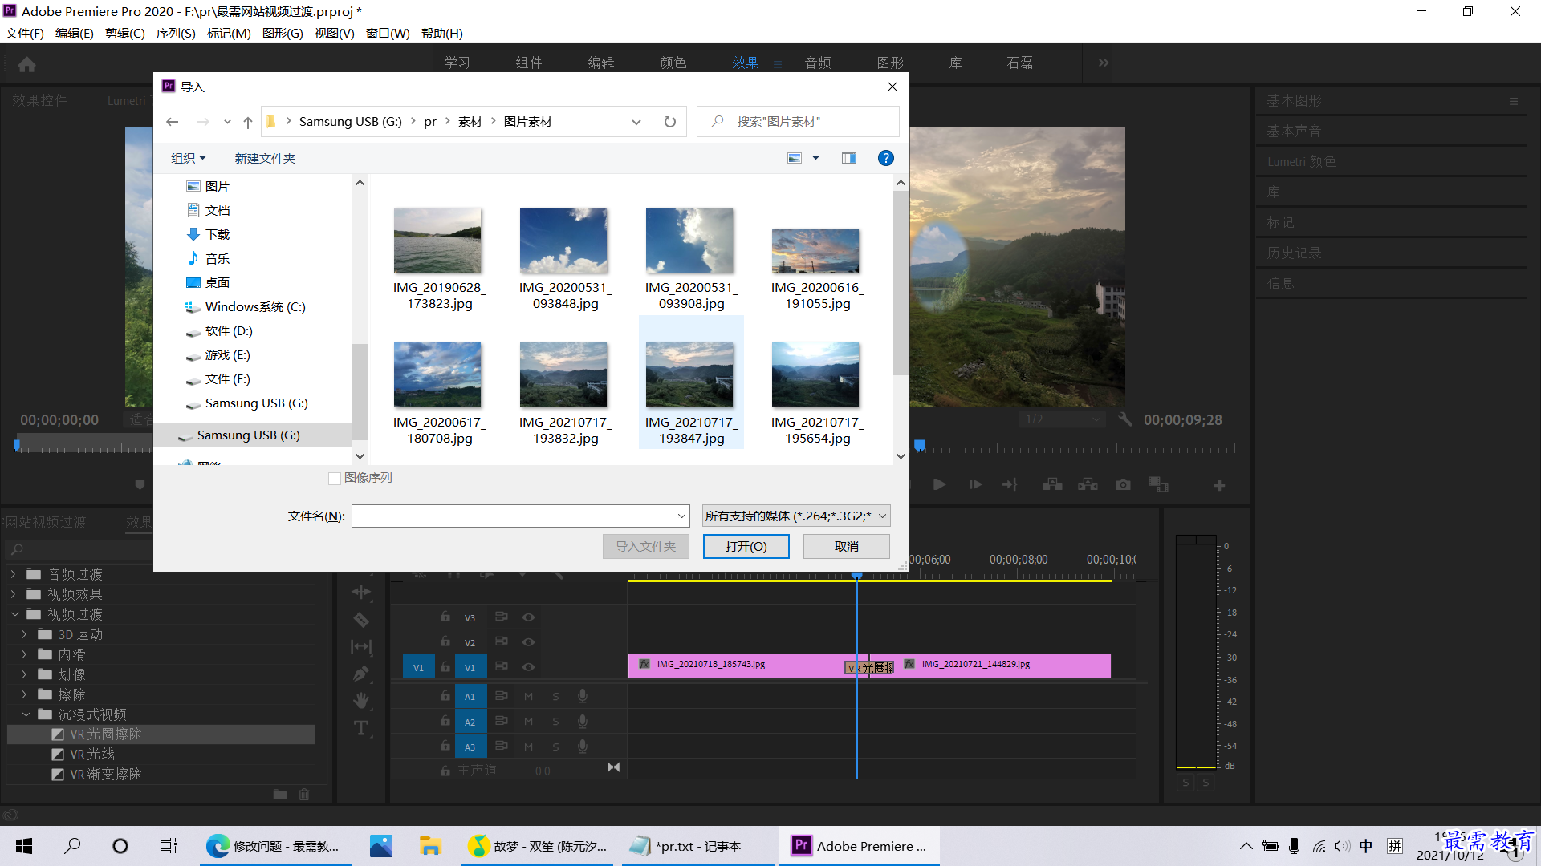Image resolution: width=1541 pixels, height=866 pixels.
Task: Open File Explorer from taskbar
Action: point(430,846)
